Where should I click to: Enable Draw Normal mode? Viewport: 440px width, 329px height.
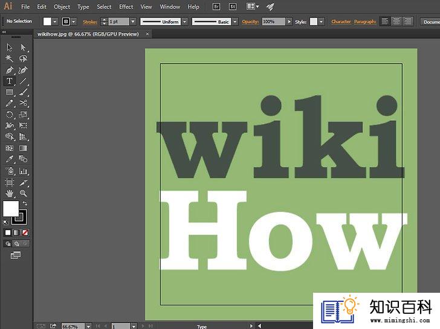8,243
